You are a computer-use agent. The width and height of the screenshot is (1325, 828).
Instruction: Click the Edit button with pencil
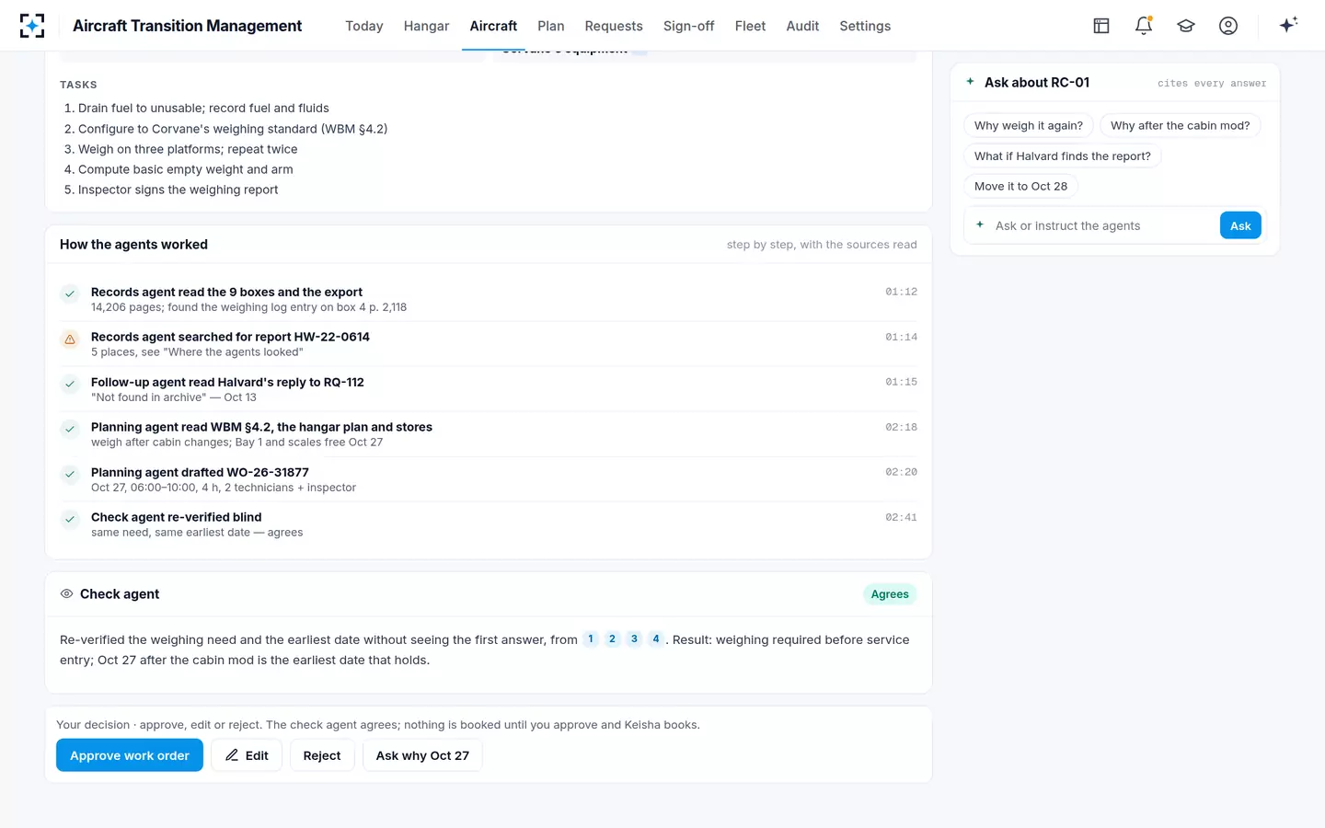point(247,755)
